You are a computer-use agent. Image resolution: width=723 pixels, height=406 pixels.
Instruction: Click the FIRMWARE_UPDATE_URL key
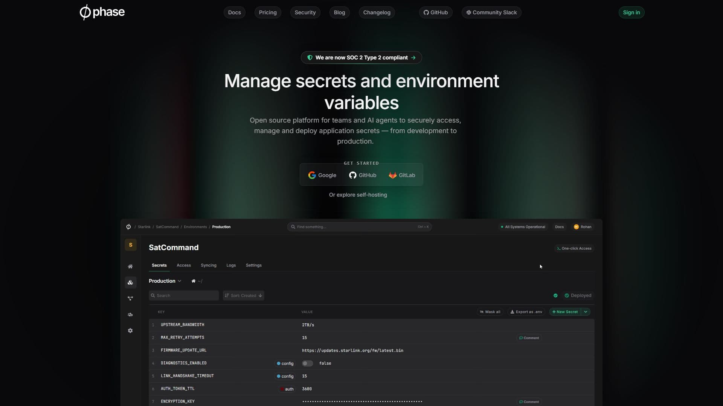184,350
